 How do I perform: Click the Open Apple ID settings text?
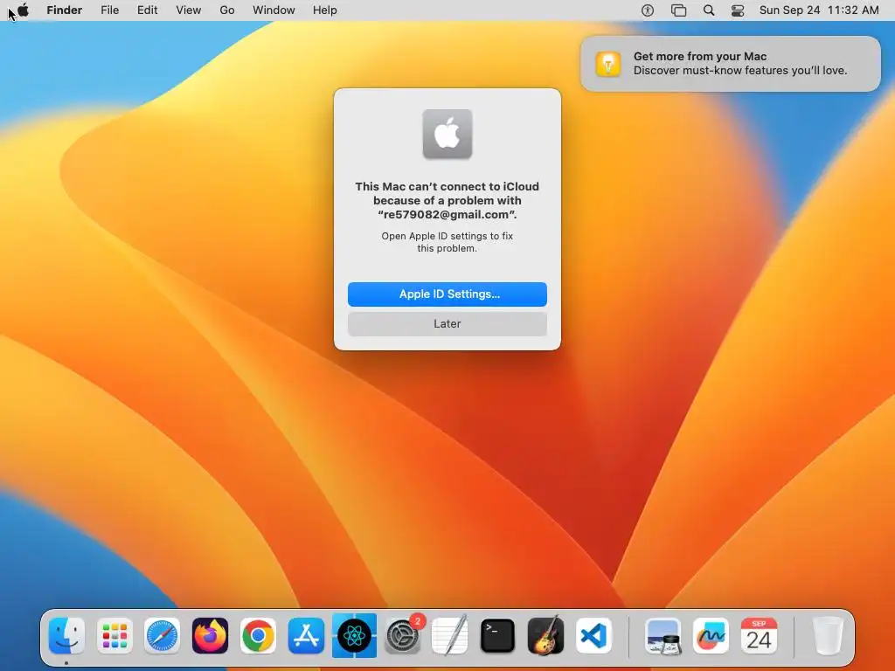click(x=447, y=242)
